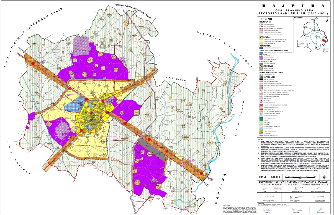Click the Fly Over symbol in Designated Uses
Image resolution: width=334 pixels, height=215 pixels.
click(261, 101)
